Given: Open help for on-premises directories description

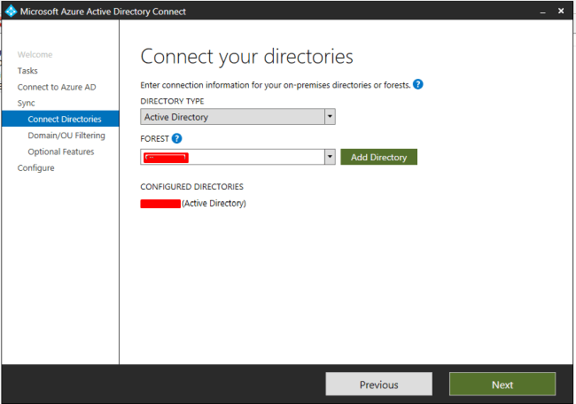Looking at the screenshot, I should pos(418,84).
